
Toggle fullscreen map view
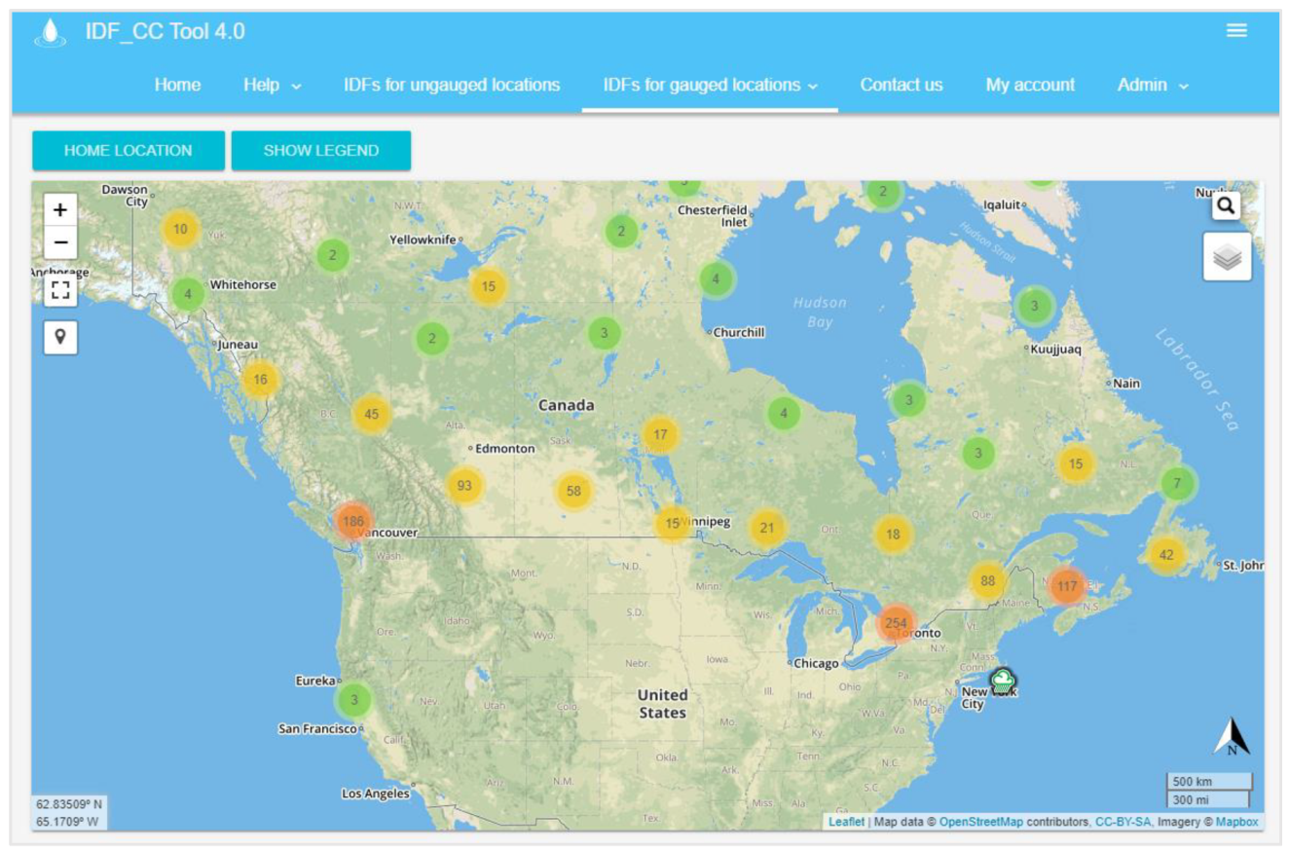60,290
